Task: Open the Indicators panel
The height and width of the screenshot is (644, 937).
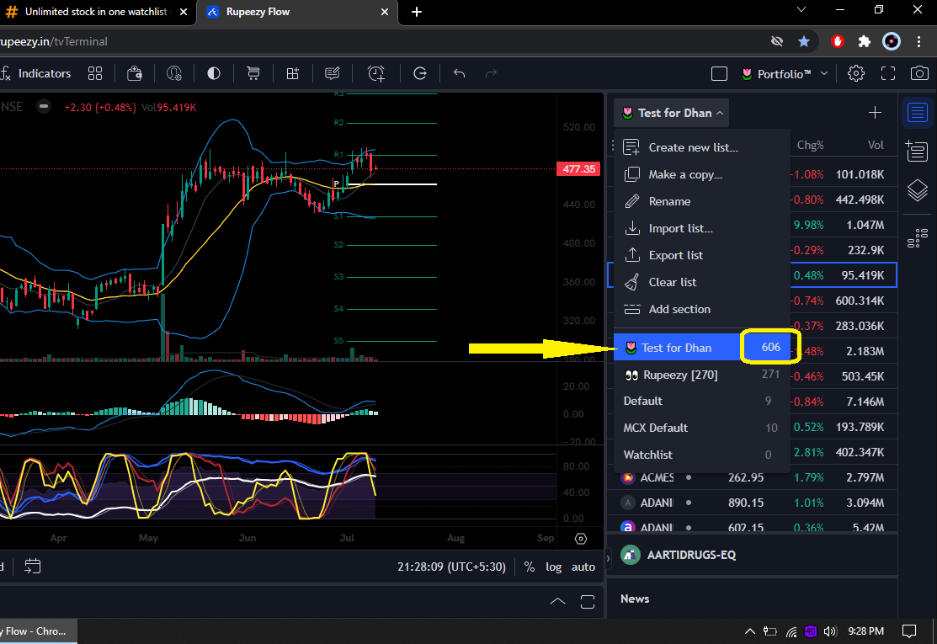Action: pyautogui.click(x=36, y=73)
